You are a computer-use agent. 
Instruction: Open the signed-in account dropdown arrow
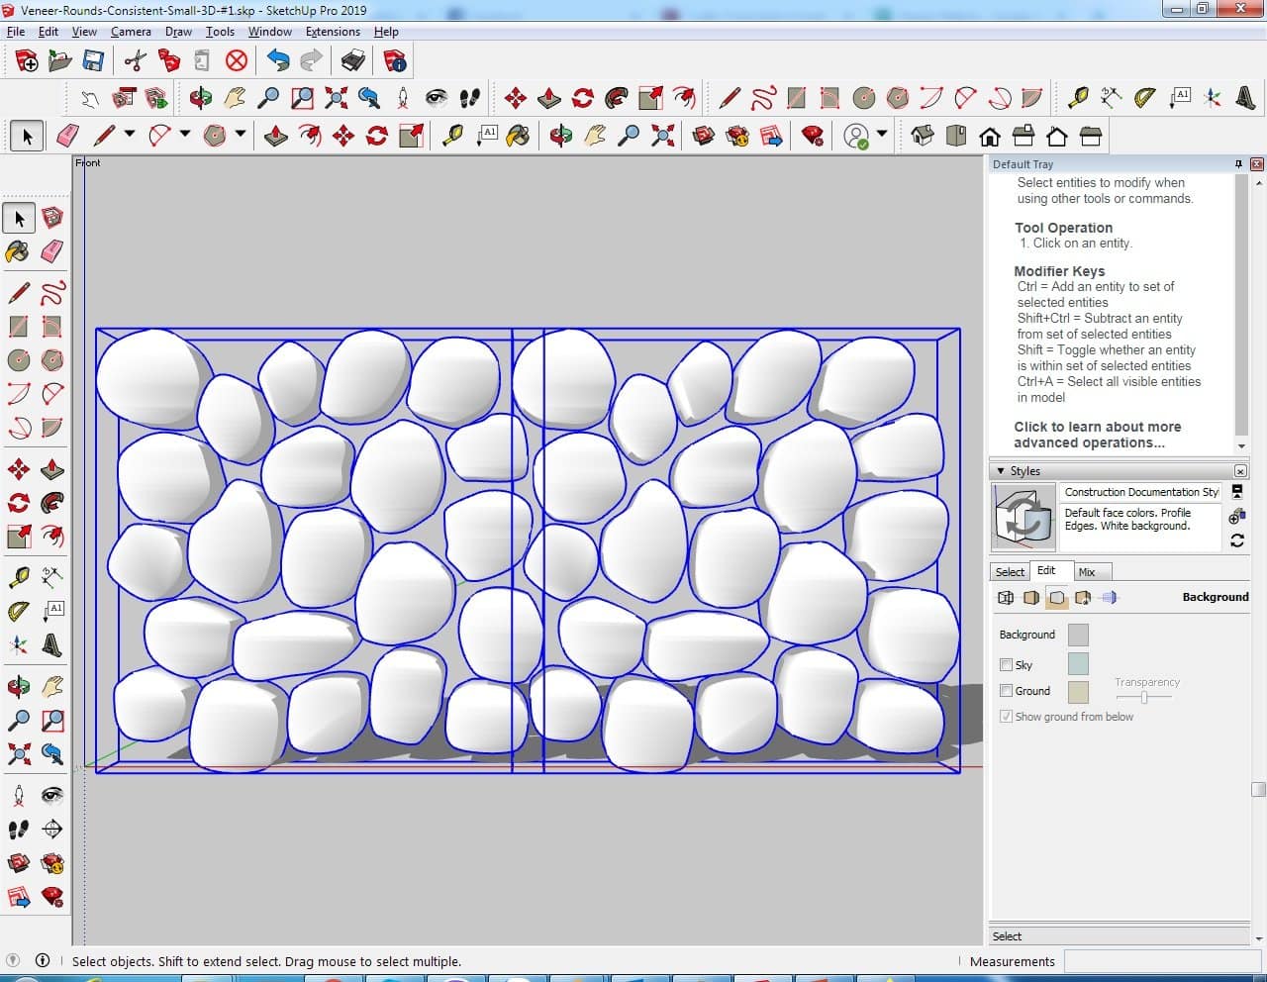coord(881,136)
